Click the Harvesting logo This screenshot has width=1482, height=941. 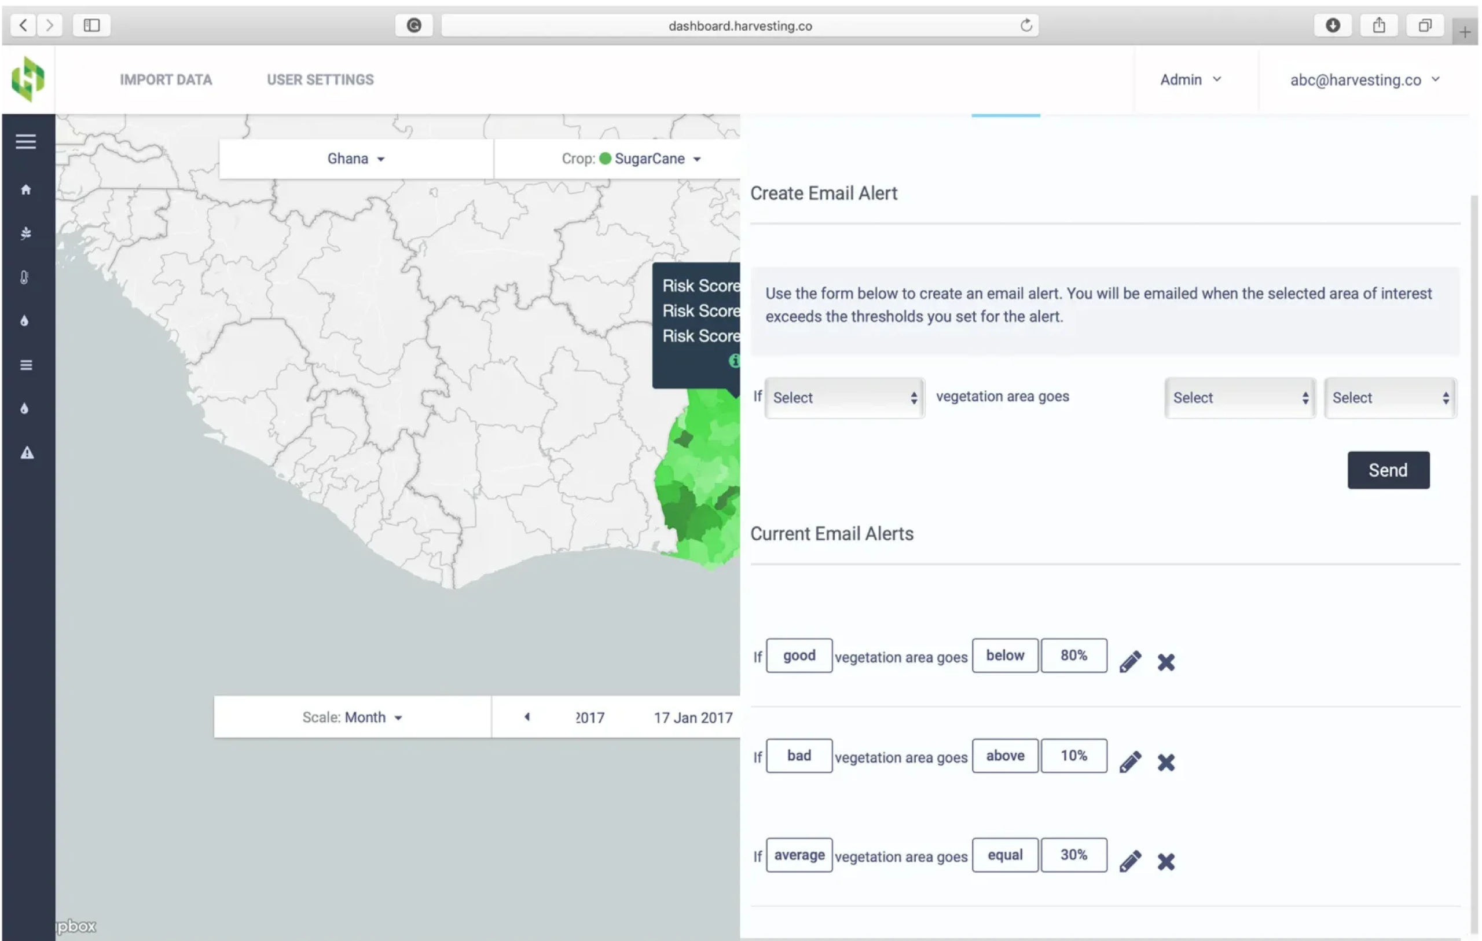tap(28, 79)
